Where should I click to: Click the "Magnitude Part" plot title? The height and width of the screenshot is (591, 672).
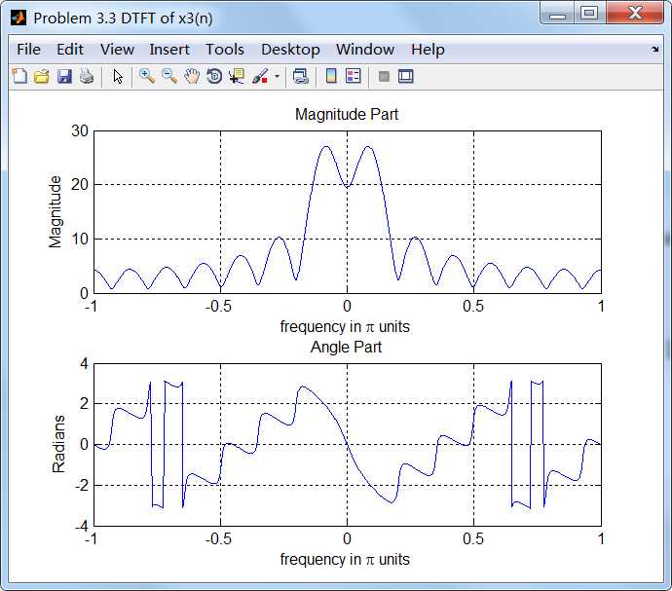pos(347,115)
